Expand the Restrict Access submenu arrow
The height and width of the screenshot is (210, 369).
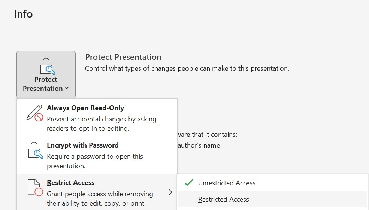170,192
